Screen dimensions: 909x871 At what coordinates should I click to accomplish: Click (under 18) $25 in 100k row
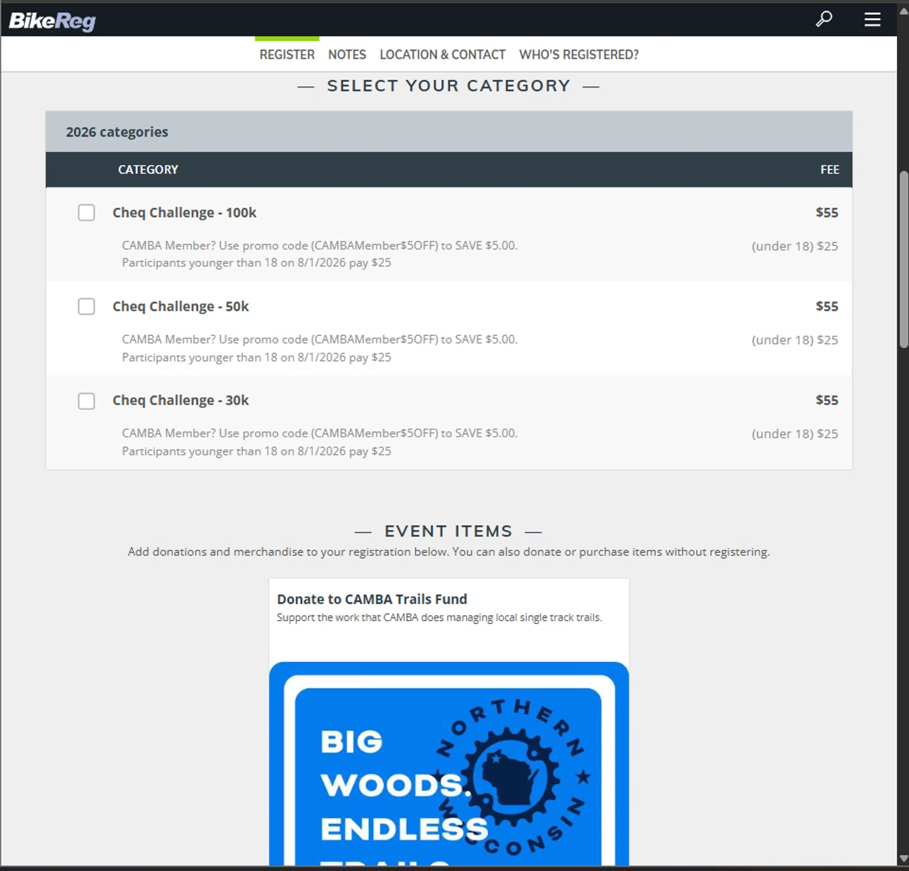[794, 246]
